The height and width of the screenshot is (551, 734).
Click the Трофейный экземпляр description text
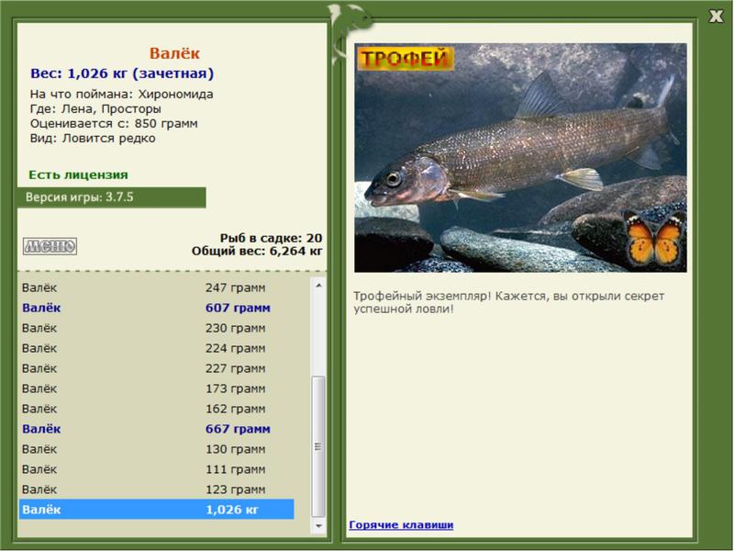[509, 302]
